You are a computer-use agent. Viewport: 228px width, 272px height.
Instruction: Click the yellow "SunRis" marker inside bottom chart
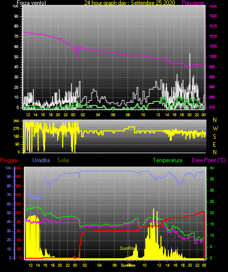point(127,248)
